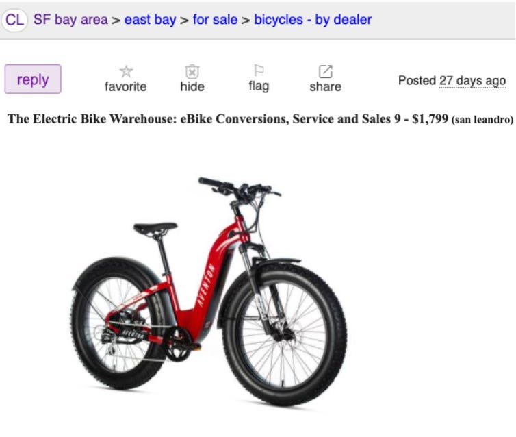The image size is (516, 437).
Task: Open the for sale breadcrumb link
Action: point(215,20)
